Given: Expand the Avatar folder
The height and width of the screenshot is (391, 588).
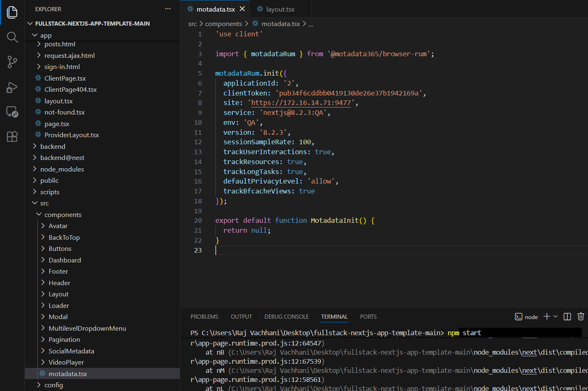Looking at the screenshot, I should point(102,226).
